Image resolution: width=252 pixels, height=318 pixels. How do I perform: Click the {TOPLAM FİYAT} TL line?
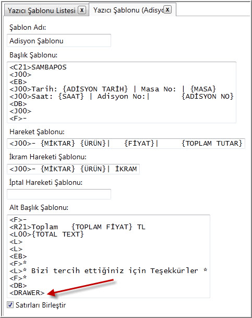coord(77,227)
